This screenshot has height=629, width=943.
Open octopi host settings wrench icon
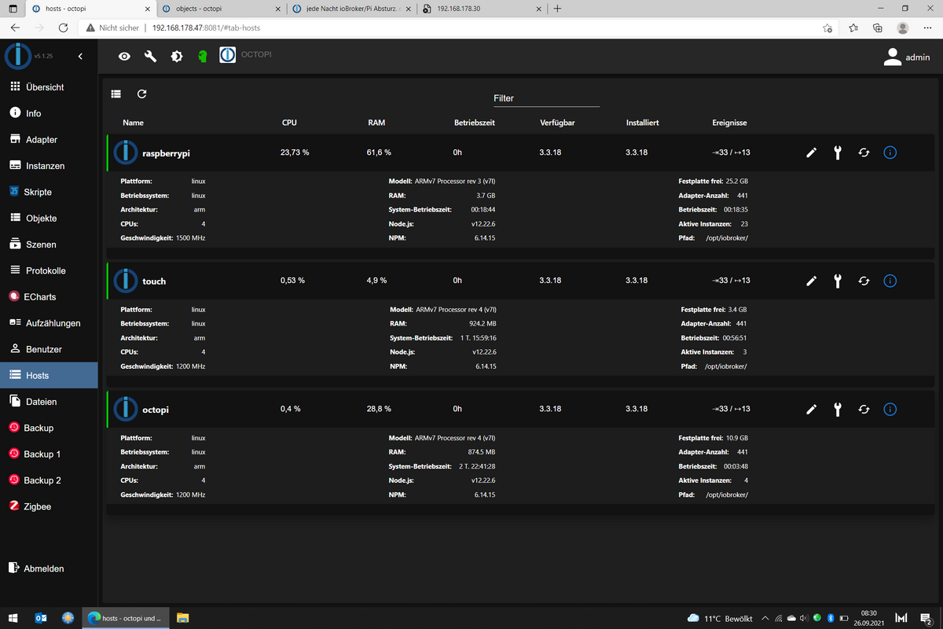(838, 409)
